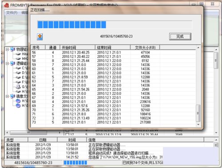Select the first H:\ image file icon

point(18,101)
